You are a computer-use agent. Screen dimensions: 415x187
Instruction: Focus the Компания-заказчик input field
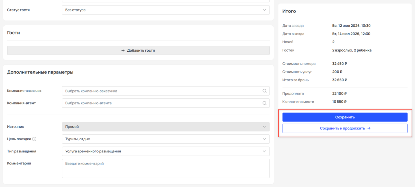click(166, 91)
